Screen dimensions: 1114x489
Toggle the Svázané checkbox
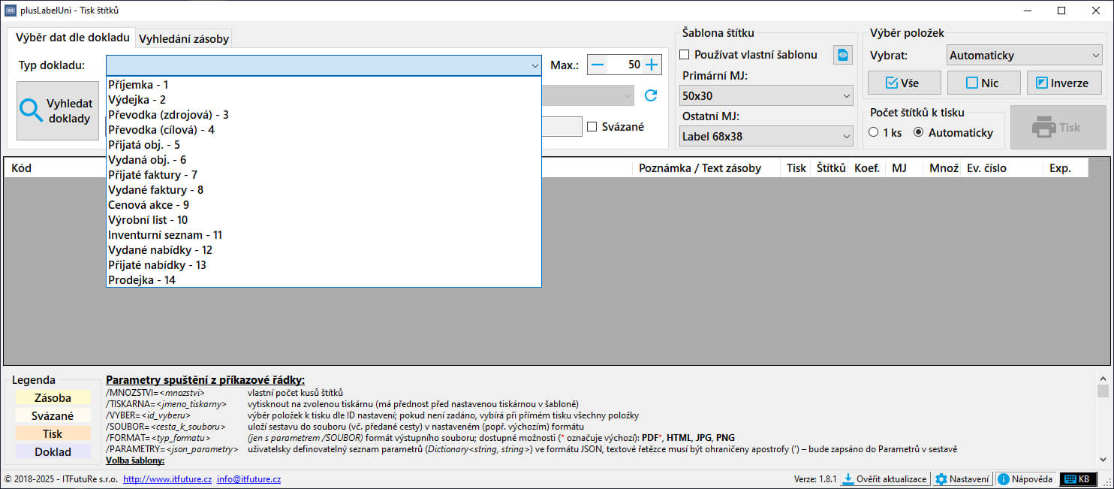592,127
